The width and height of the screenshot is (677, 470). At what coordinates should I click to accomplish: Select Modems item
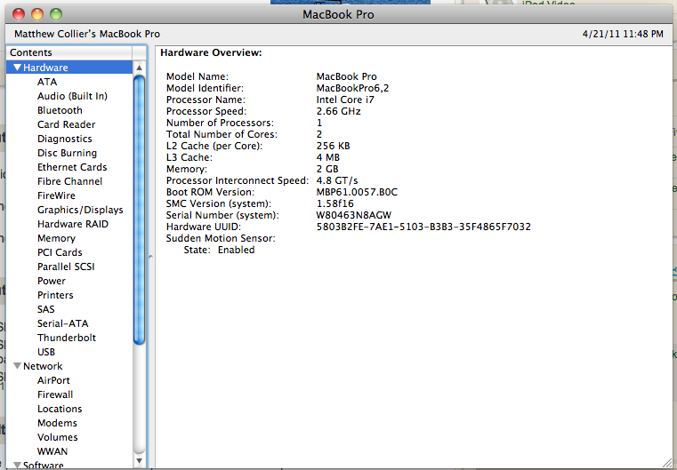point(57,423)
